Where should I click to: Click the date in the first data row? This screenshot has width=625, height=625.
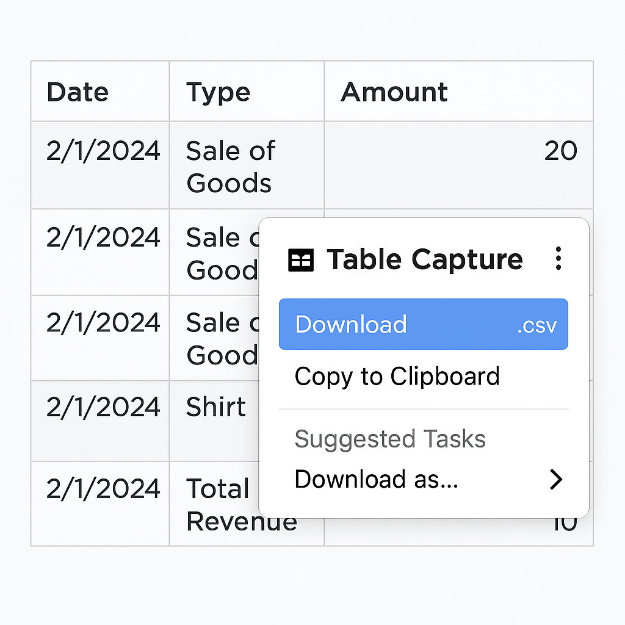pyautogui.click(x=103, y=151)
